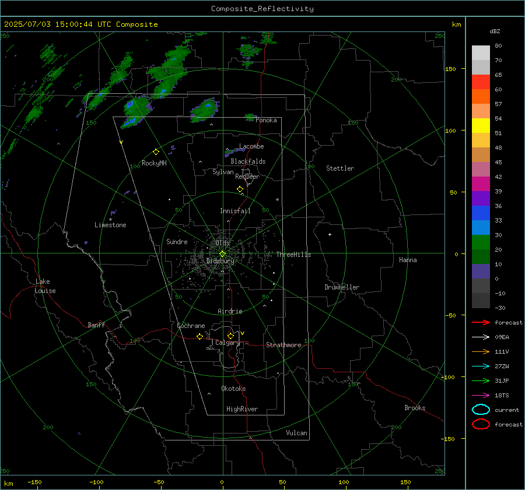This screenshot has height=490, width=525.
Task: Select the purple swatch between 10 and 0
Action: (x=481, y=271)
